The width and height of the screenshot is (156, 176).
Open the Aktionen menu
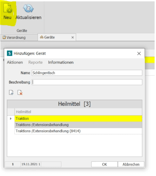(15, 62)
